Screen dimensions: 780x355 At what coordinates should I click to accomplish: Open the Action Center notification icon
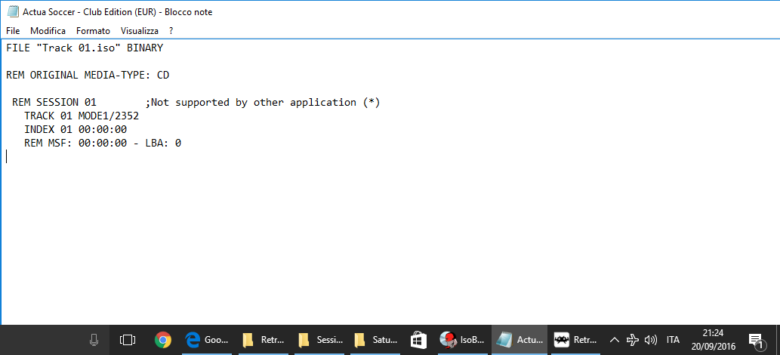(x=757, y=340)
